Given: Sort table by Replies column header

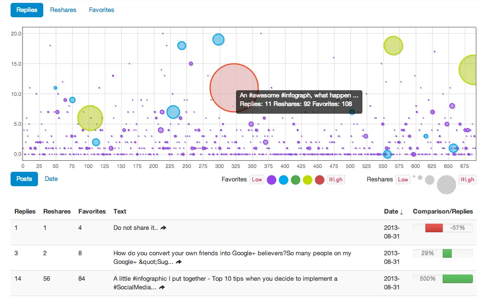Looking at the screenshot, I should pos(25,212).
